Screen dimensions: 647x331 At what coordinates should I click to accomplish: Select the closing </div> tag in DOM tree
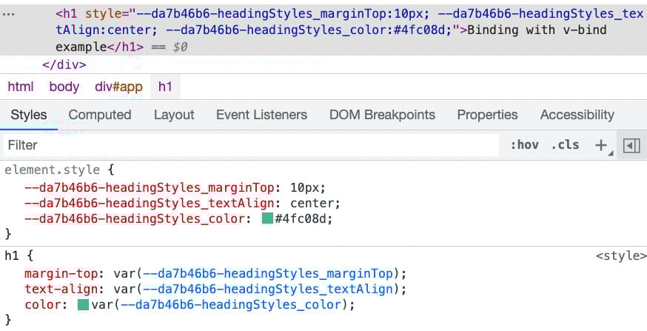point(64,65)
